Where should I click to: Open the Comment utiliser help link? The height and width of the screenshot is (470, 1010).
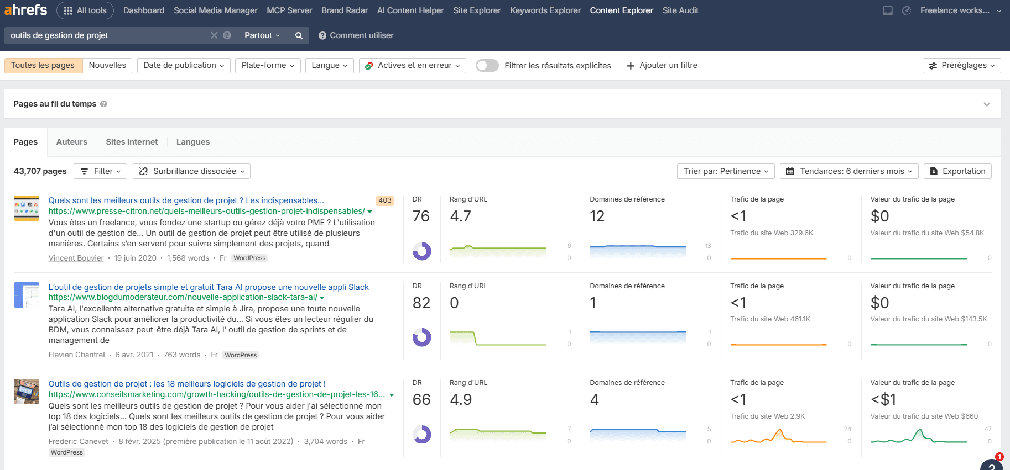356,35
